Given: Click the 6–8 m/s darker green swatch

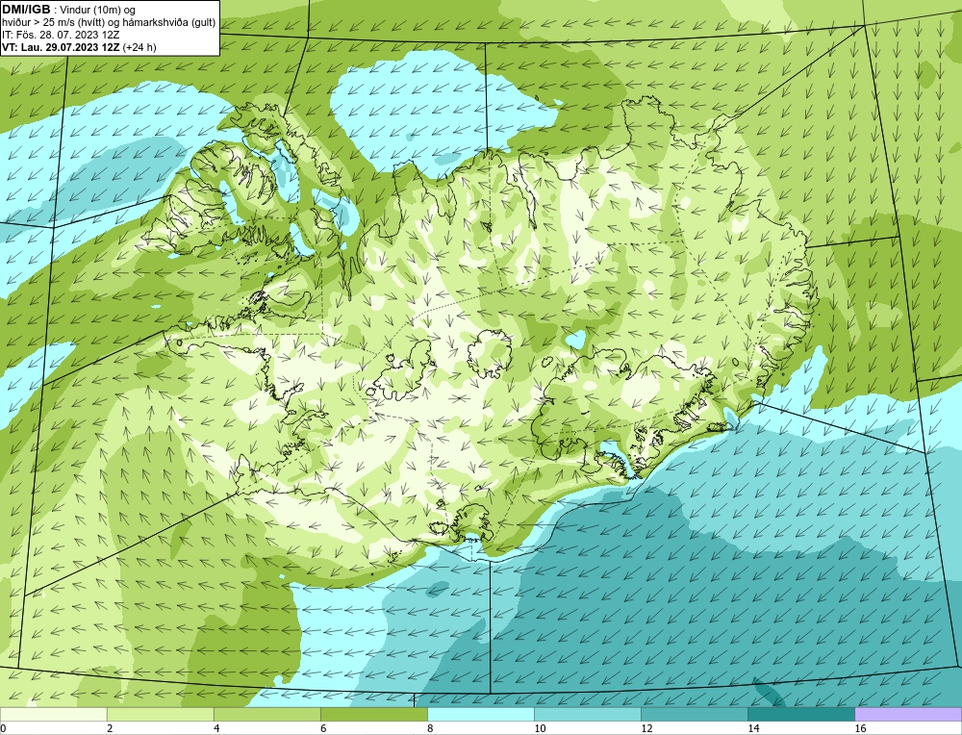Looking at the screenshot, I should click(373, 714).
